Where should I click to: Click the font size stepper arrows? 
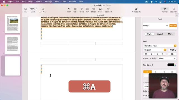176,50
